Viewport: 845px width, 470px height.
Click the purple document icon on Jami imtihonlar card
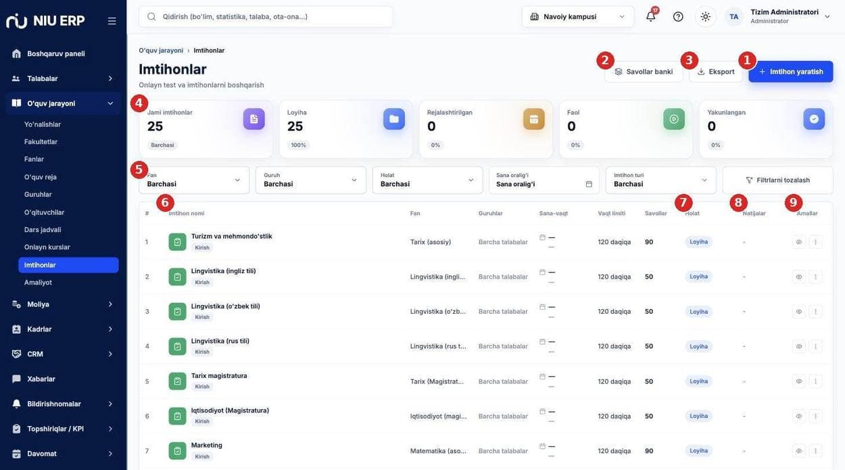(x=254, y=119)
